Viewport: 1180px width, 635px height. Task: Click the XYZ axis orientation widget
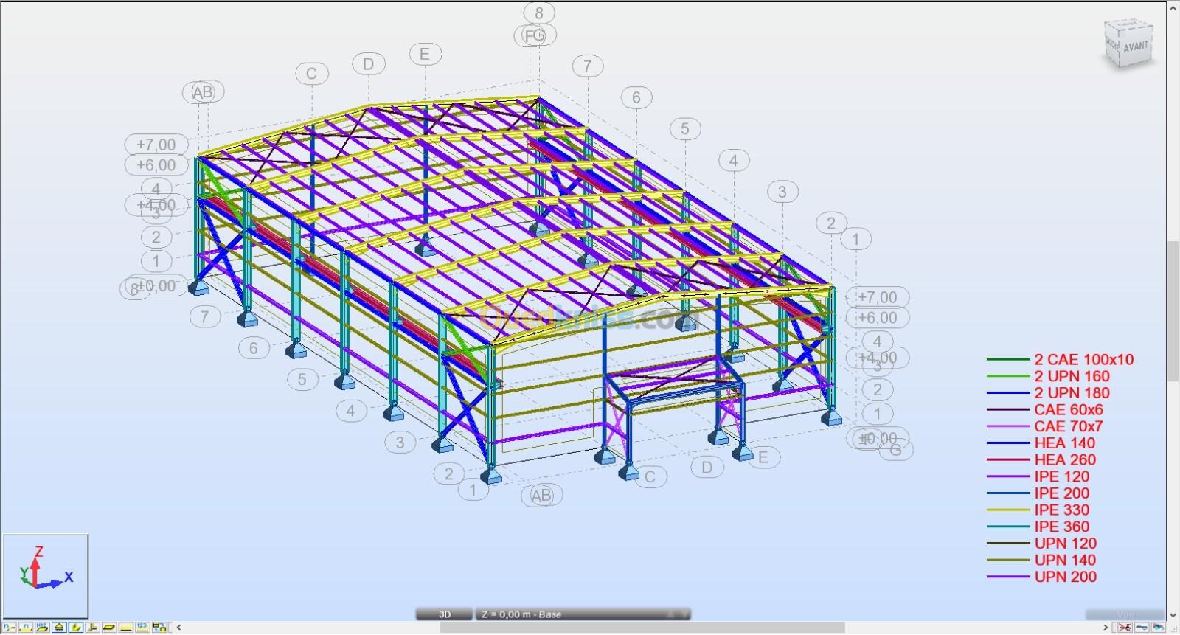(45, 575)
